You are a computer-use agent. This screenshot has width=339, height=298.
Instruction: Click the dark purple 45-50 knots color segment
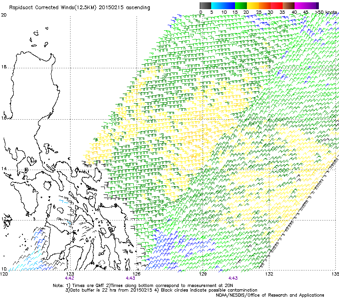[312, 6]
